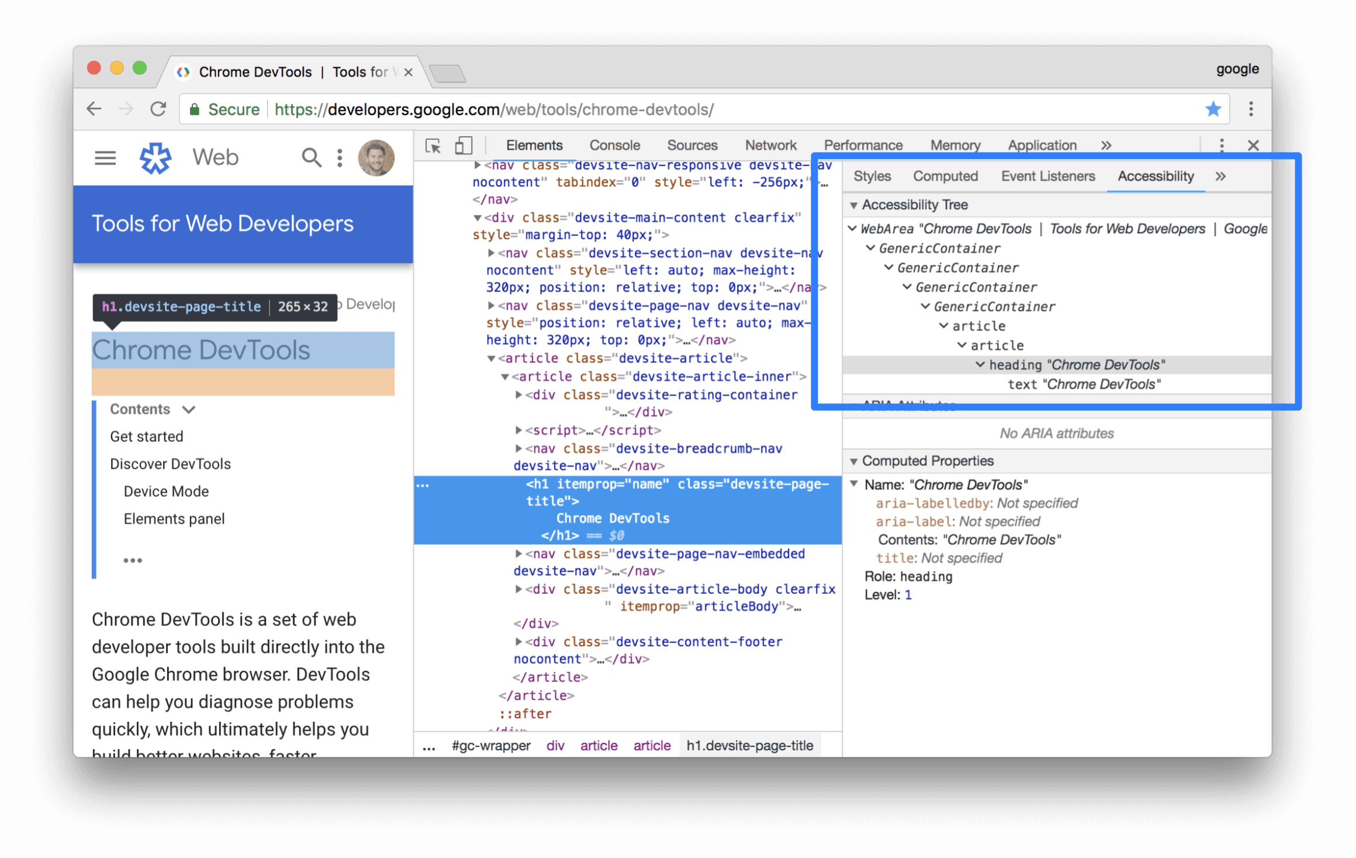This screenshot has width=1356, height=858.
Task: Reload the page with refresh icon
Action: (158, 109)
